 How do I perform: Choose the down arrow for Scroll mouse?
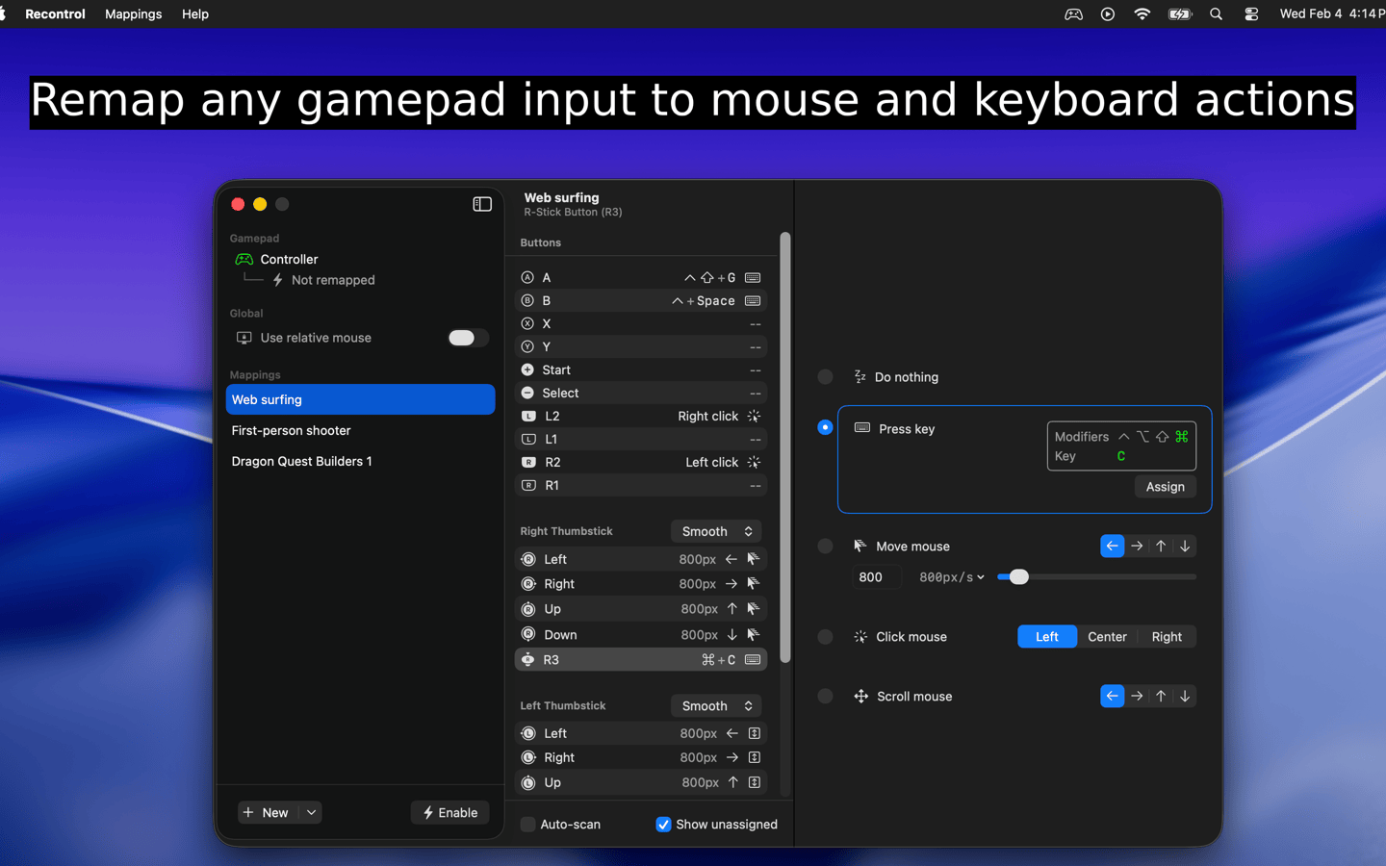(1185, 697)
